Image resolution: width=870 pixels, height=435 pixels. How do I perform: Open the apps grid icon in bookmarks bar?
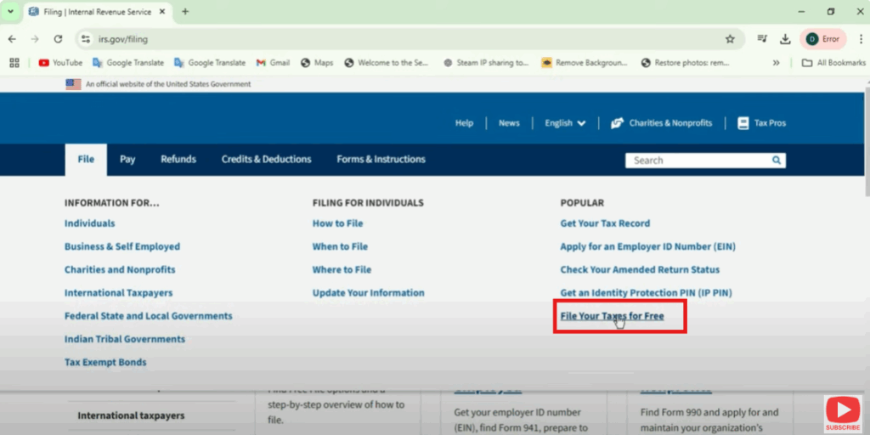coord(14,63)
